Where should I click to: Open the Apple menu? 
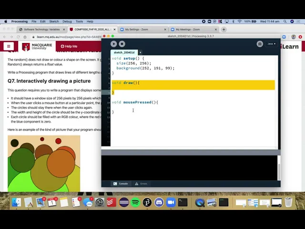click(6, 21)
